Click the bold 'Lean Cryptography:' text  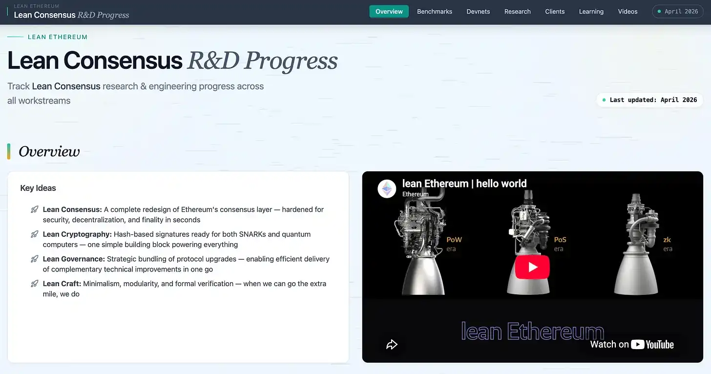tap(77, 234)
